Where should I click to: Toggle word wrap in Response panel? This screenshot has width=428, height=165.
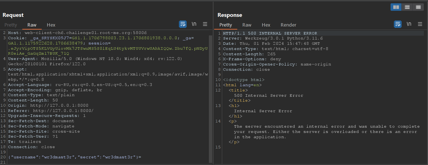tap(398, 24)
